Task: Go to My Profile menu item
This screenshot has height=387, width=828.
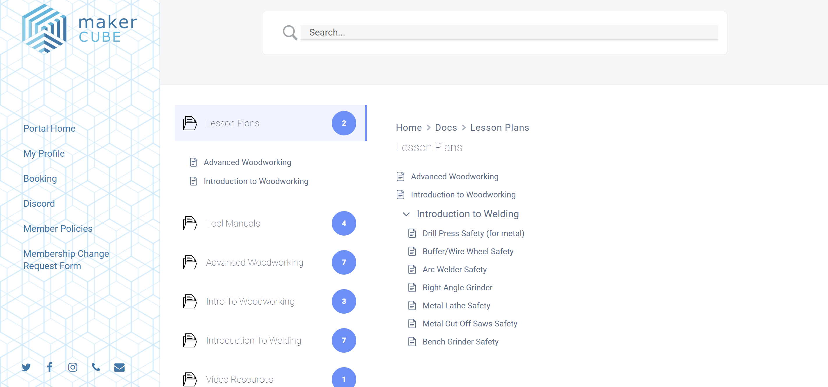Action: point(44,153)
